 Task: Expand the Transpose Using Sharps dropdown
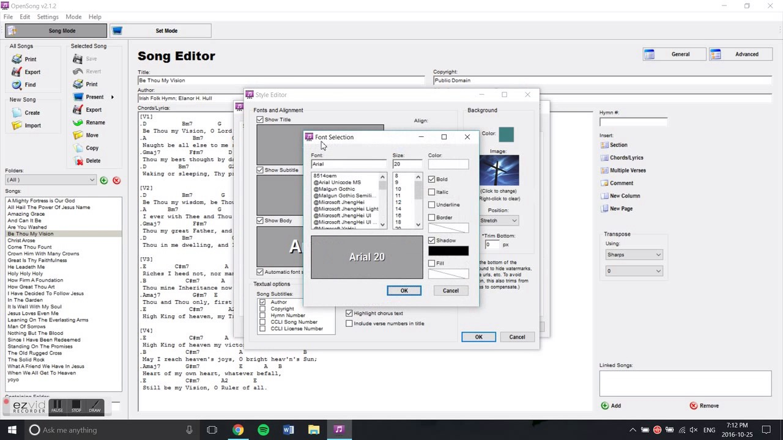coord(633,255)
